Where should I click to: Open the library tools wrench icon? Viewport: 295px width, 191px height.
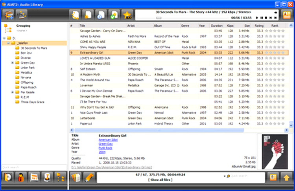tap(22, 15)
